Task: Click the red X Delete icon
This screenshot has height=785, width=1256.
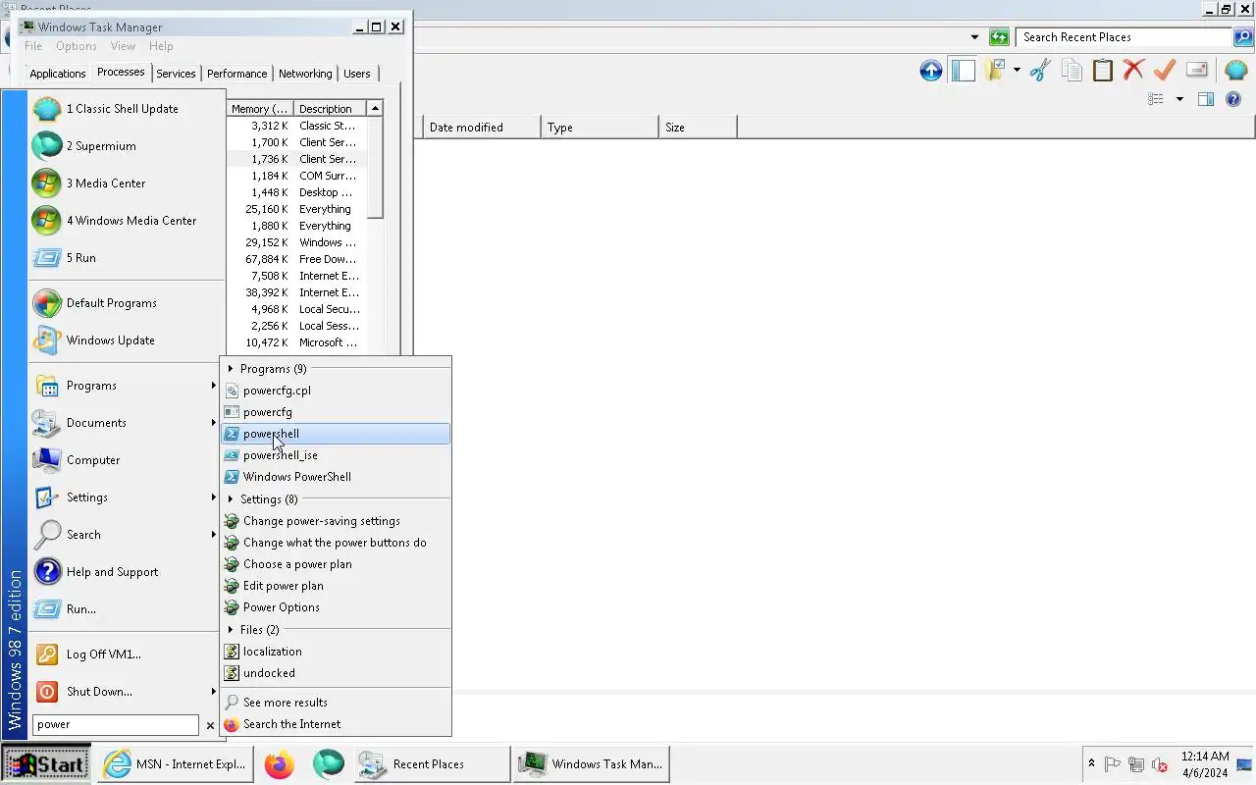Action: tap(1133, 70)
